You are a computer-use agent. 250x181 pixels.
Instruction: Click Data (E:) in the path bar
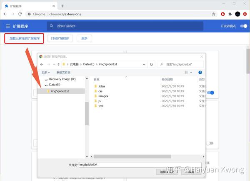(89, 64)
